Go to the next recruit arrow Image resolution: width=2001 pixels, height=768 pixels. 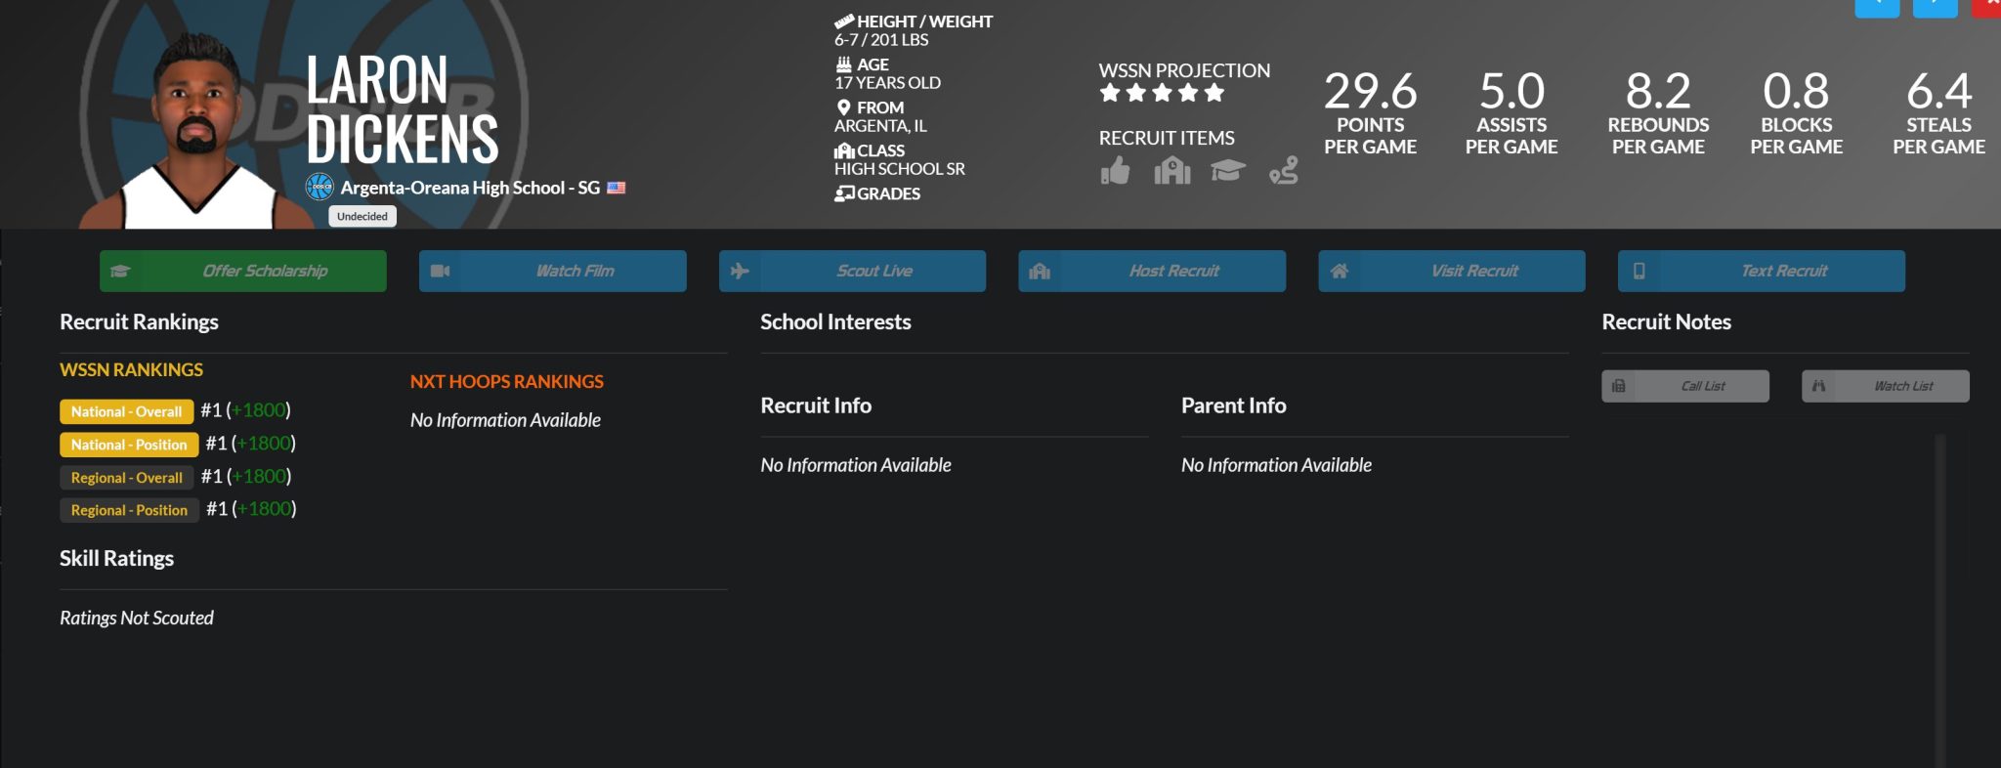tap(1935, 7)
